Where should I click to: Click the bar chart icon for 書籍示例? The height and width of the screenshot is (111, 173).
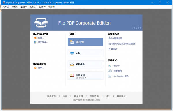pos(72,76)
